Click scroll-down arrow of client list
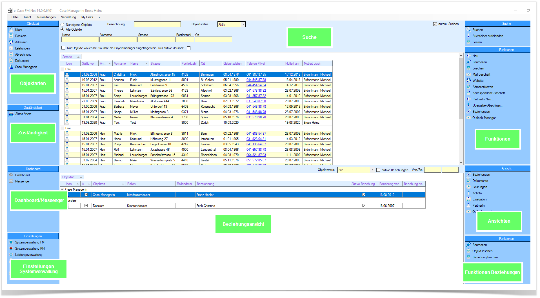This screenshot has width=540, height=298. 461,162
